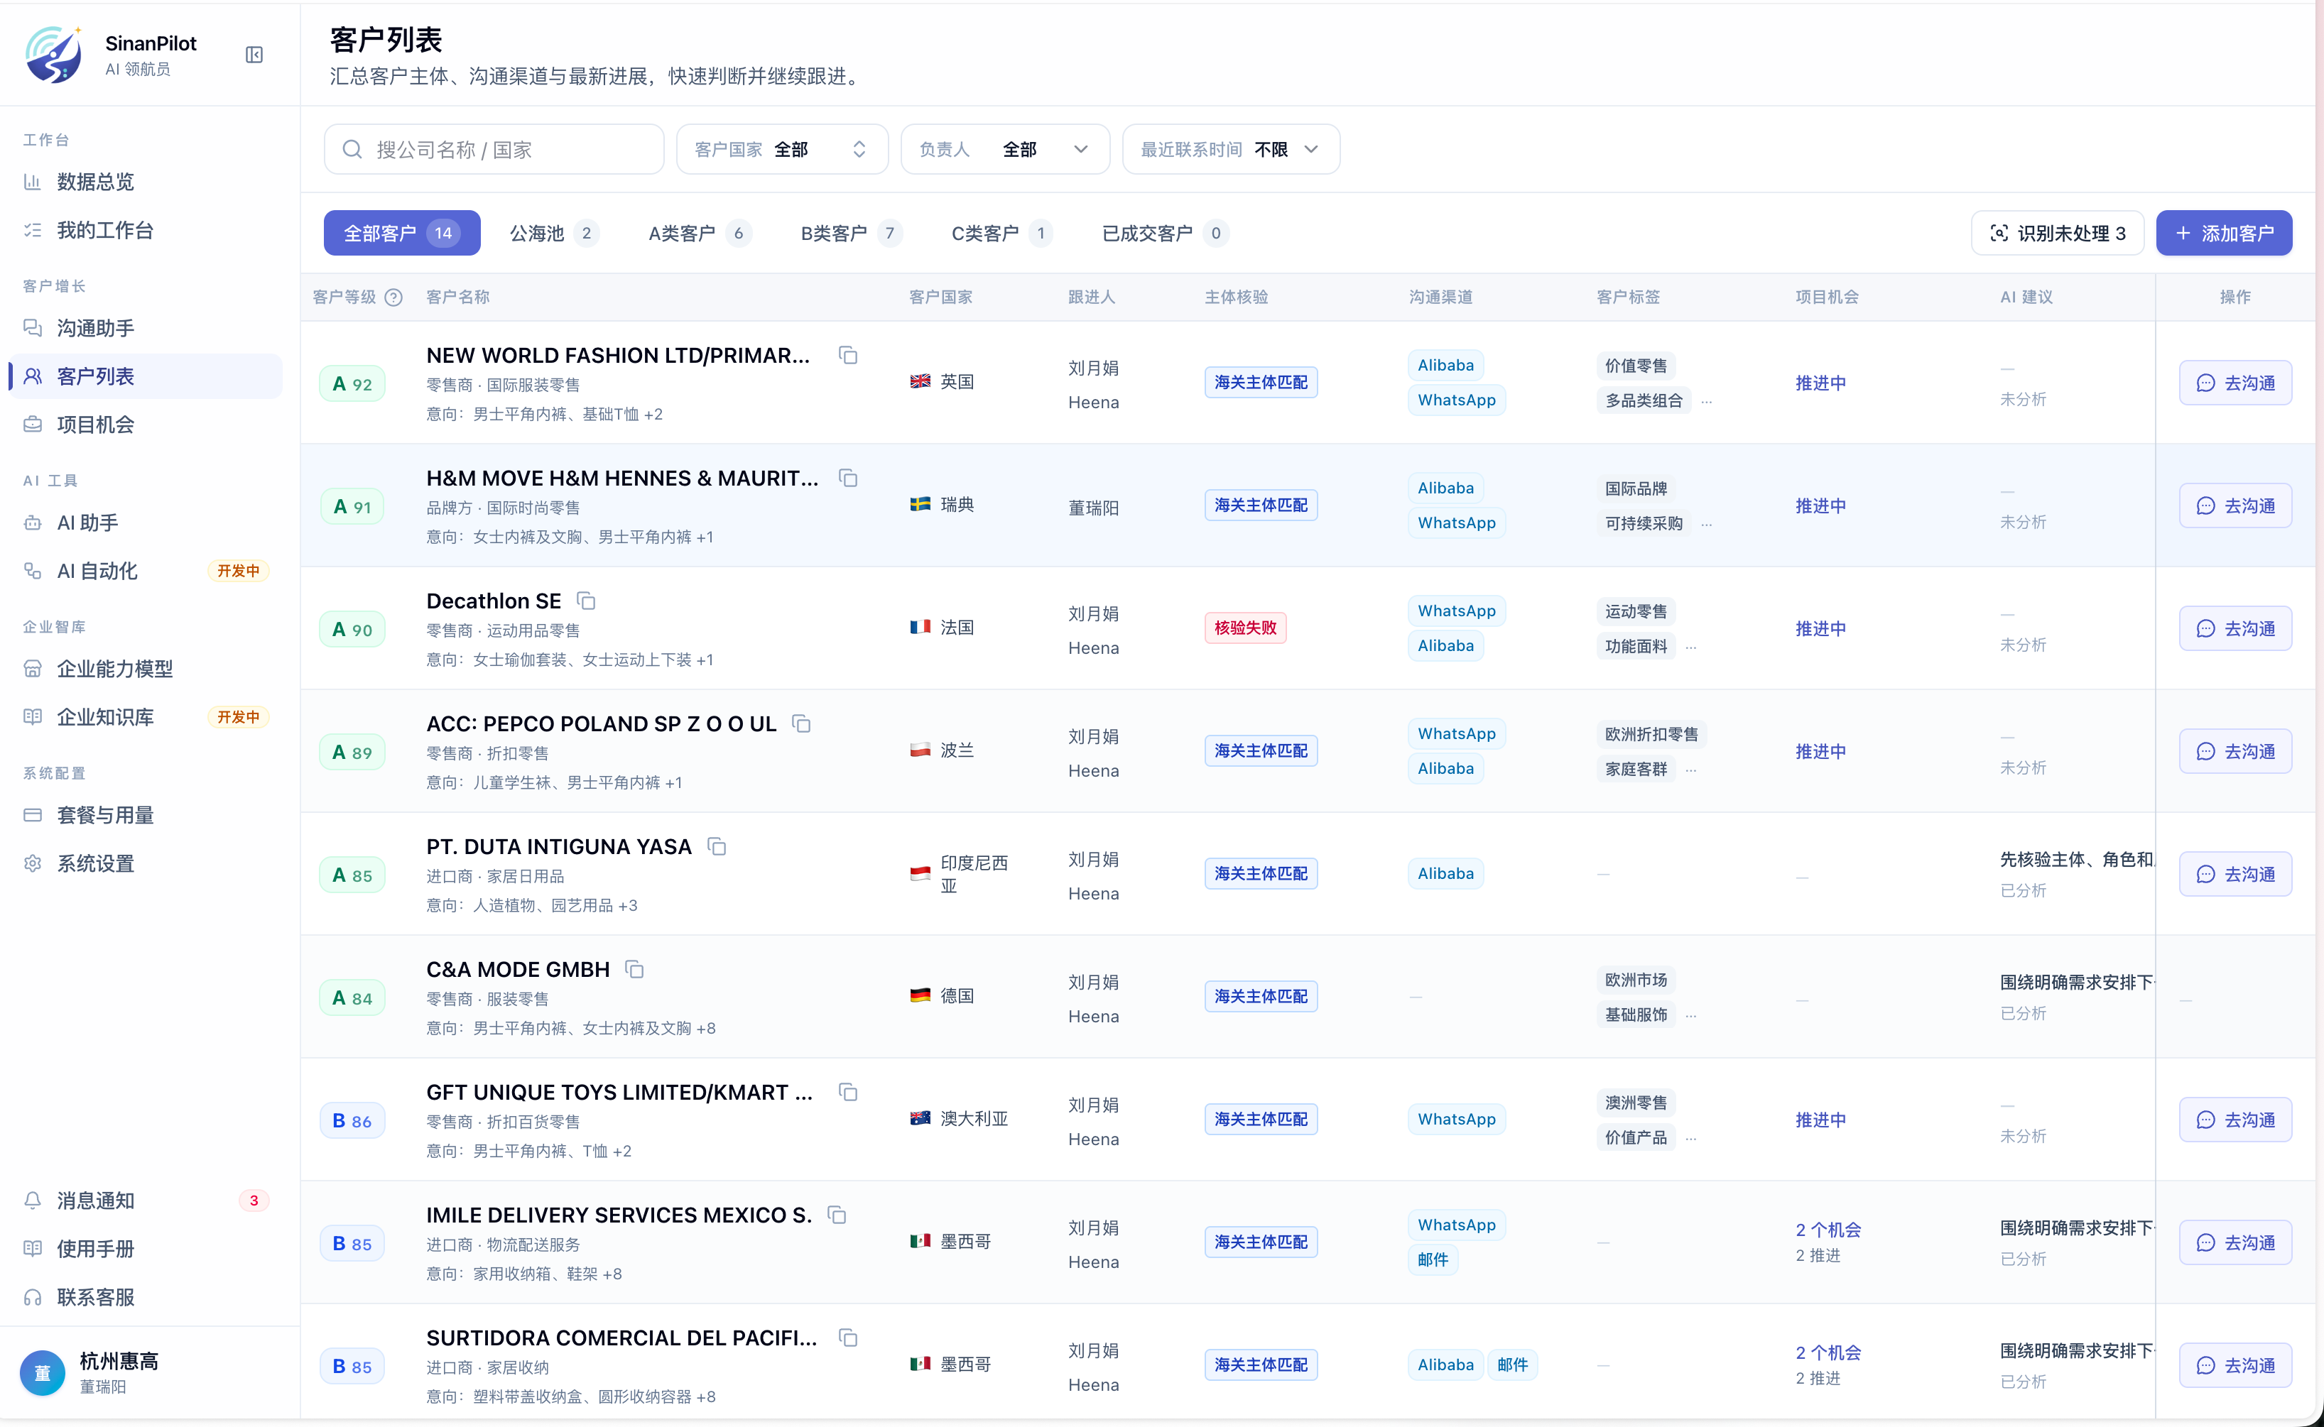Switch to B类客户 tab
This screenshot has height=1427, width=2324.
coord(852,233)
